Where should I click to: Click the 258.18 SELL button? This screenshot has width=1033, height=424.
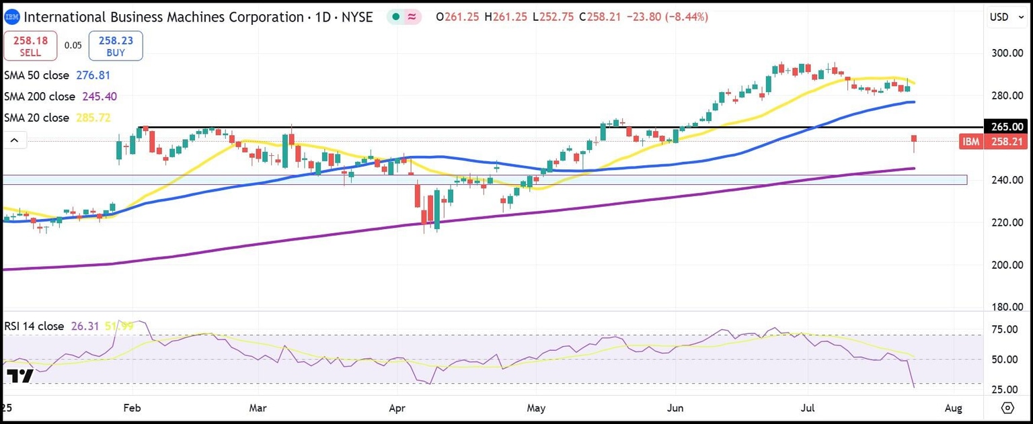pyautogui.click(x=30, y=45)
